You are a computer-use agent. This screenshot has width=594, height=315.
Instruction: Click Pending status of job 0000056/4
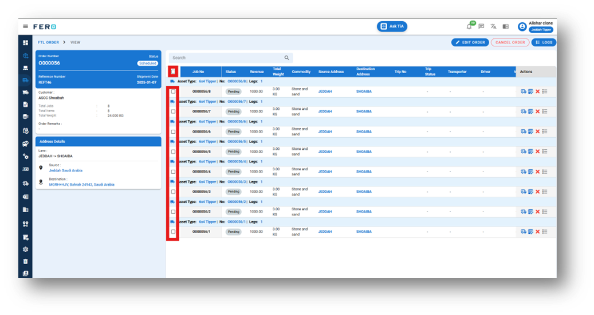[234, 172]
